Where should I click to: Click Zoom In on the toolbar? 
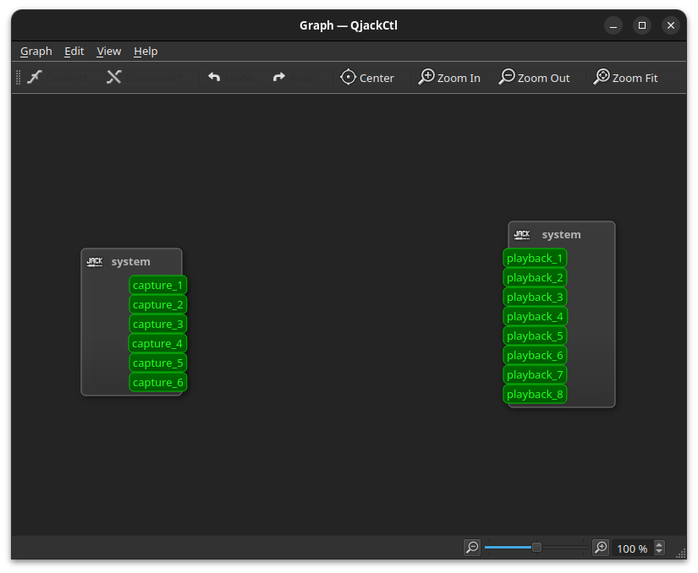pos(449,78)
